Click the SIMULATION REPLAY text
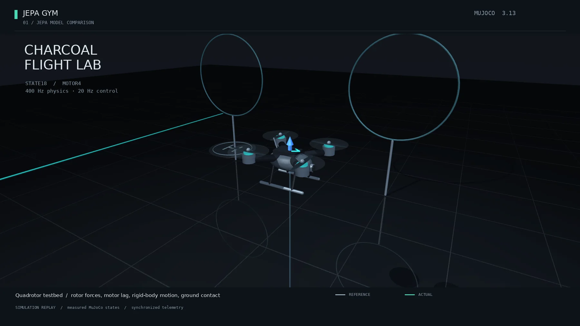Screen dimensions: 580x326 coord(35,308)
